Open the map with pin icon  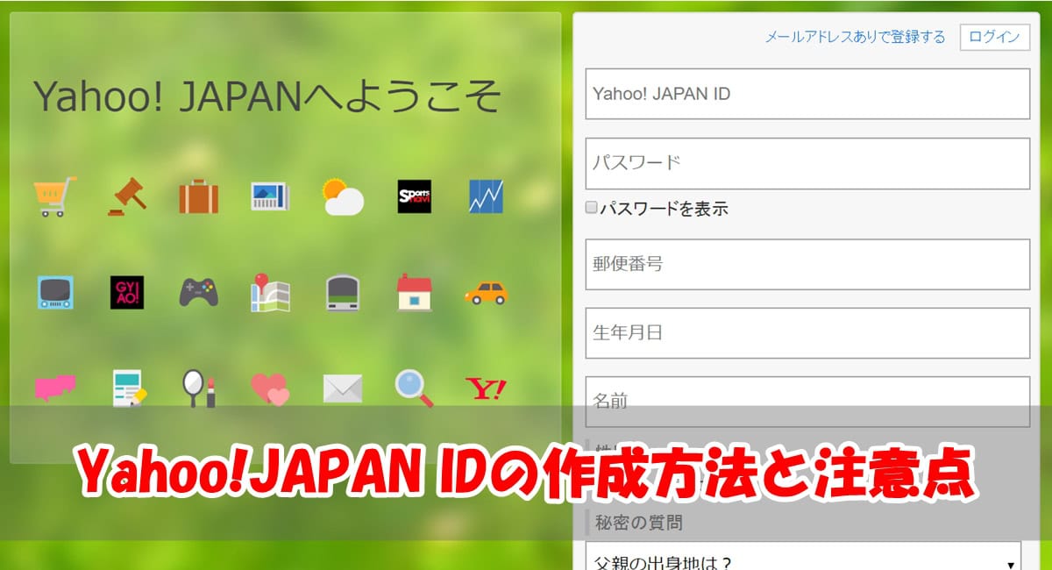(x=270, y=292)
